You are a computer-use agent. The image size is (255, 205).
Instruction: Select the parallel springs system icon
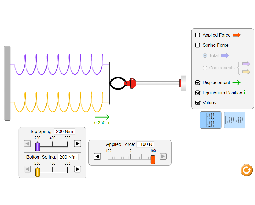210,120
